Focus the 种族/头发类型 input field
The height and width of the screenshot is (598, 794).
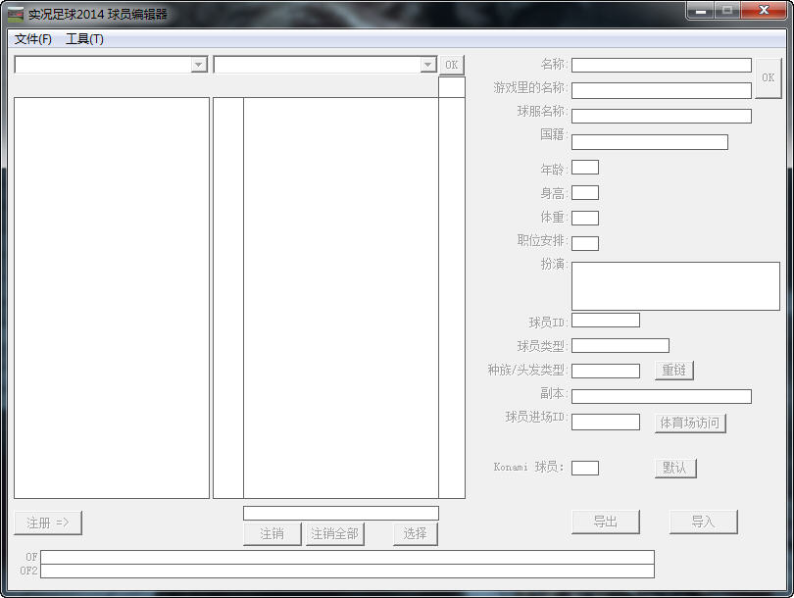pos(606,371)
